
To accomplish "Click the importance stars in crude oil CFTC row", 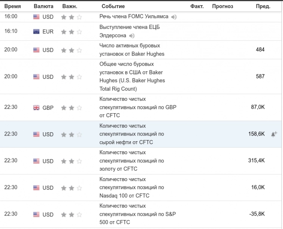I will pos(71,134).
